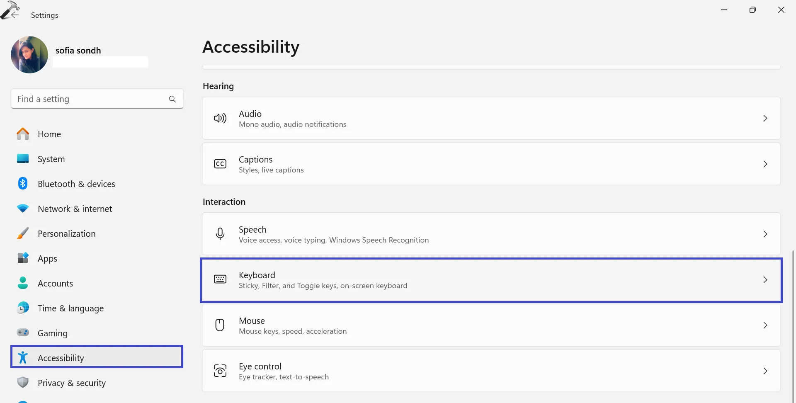Viewport: 796px width, 403px height.
Task: Expand Audio settings chevron
Action: [x=765, y=119]
